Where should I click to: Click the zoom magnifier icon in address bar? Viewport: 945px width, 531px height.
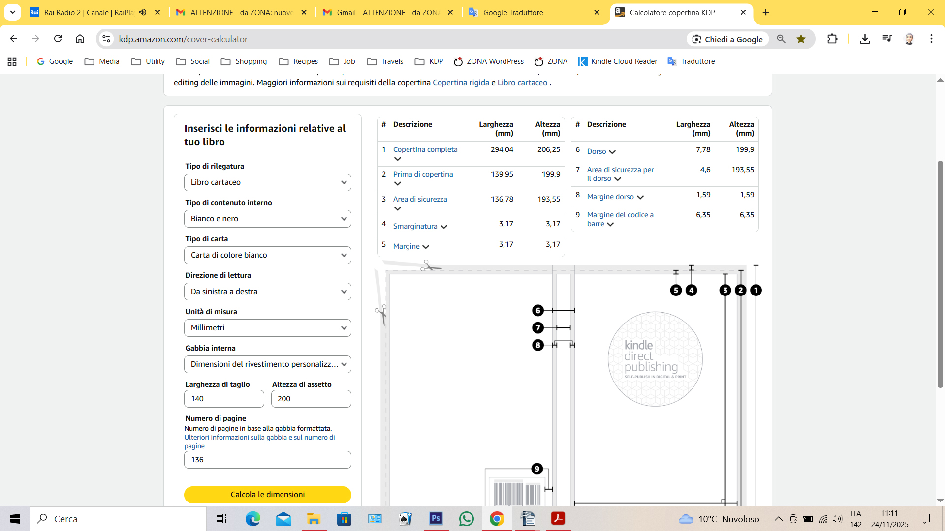point(781,39)
